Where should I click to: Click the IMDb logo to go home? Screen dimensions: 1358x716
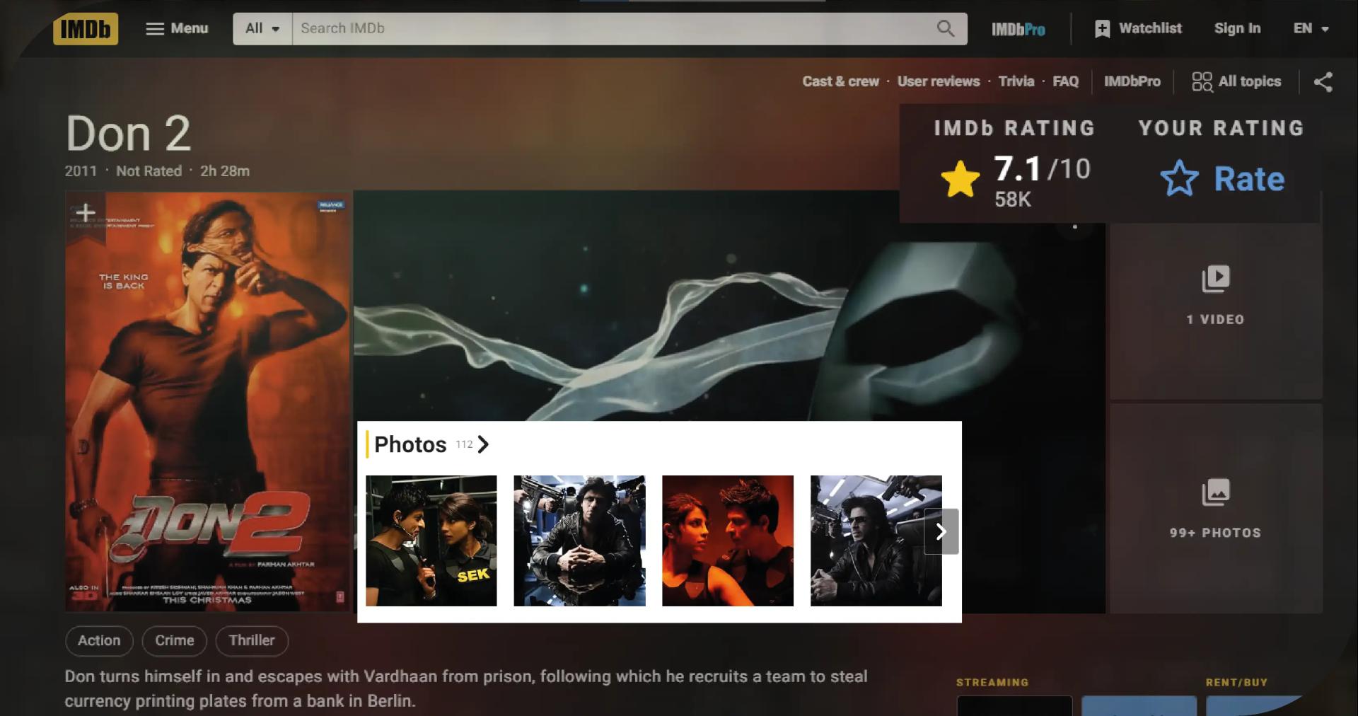point(86,29)
